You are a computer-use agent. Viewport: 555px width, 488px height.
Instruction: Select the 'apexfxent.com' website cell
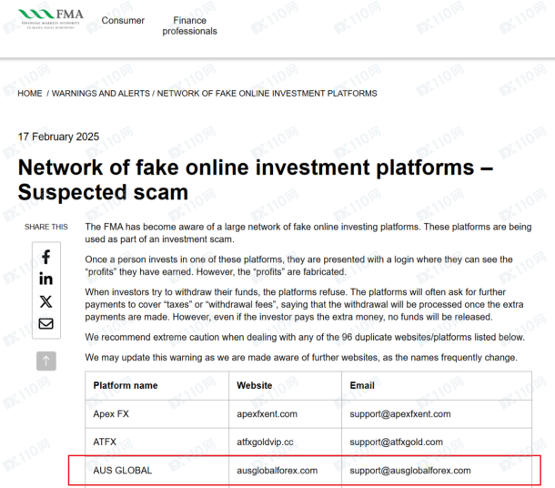286,414
